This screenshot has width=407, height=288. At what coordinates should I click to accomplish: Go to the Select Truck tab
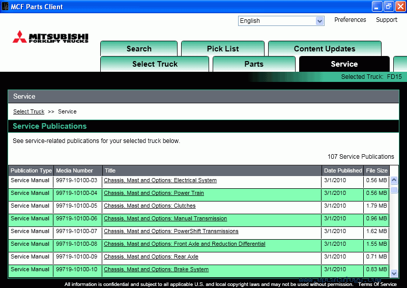[x=155, y=64]
